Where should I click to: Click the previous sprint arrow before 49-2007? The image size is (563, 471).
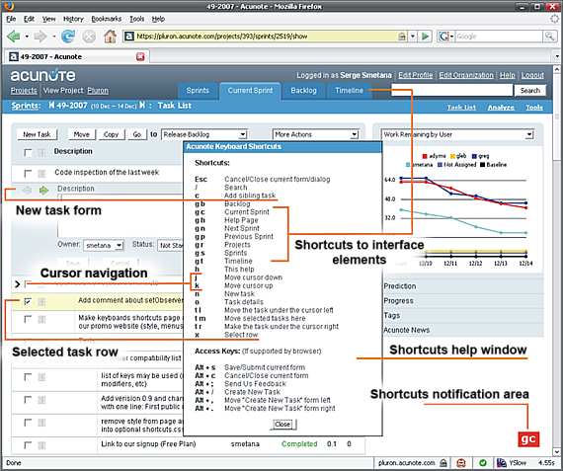coord(51,106)
